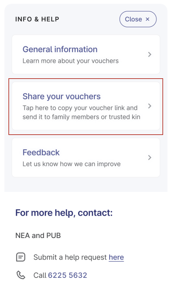Select the NEA and PUB label
This screenshot has height=295, width=170.
(x=38, y=235)
